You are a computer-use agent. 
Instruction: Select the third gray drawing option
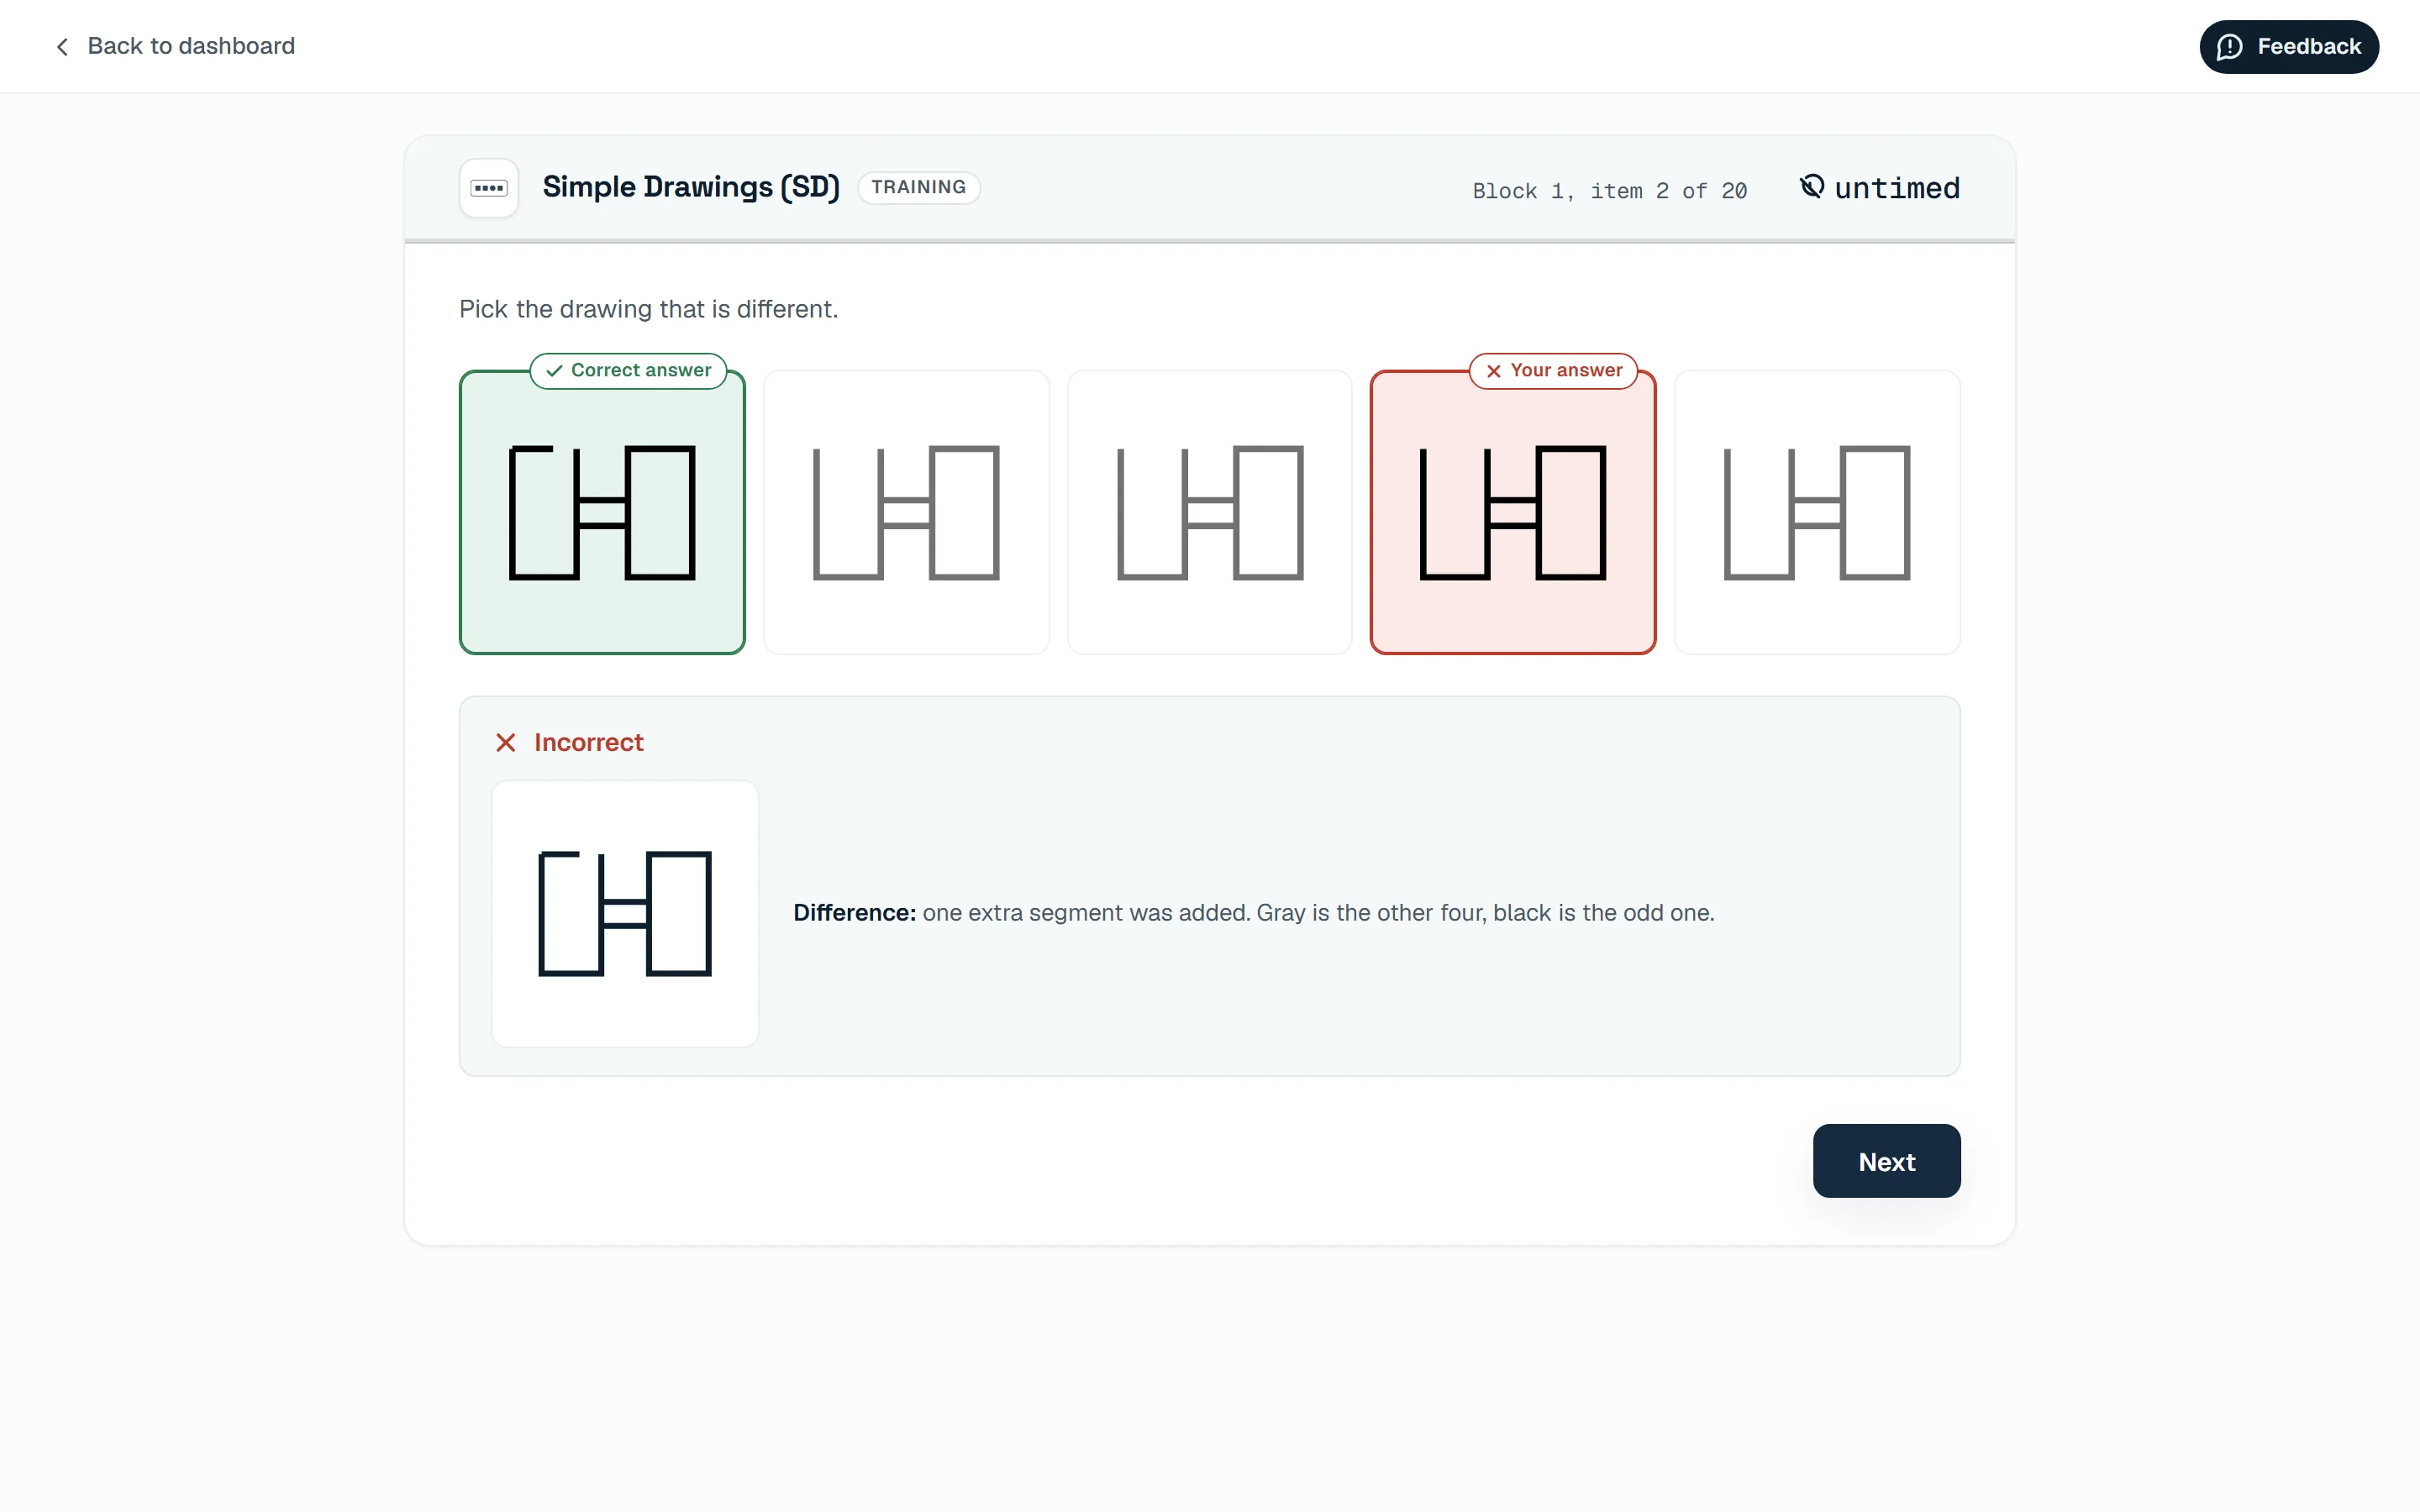tap(1209, 512)
